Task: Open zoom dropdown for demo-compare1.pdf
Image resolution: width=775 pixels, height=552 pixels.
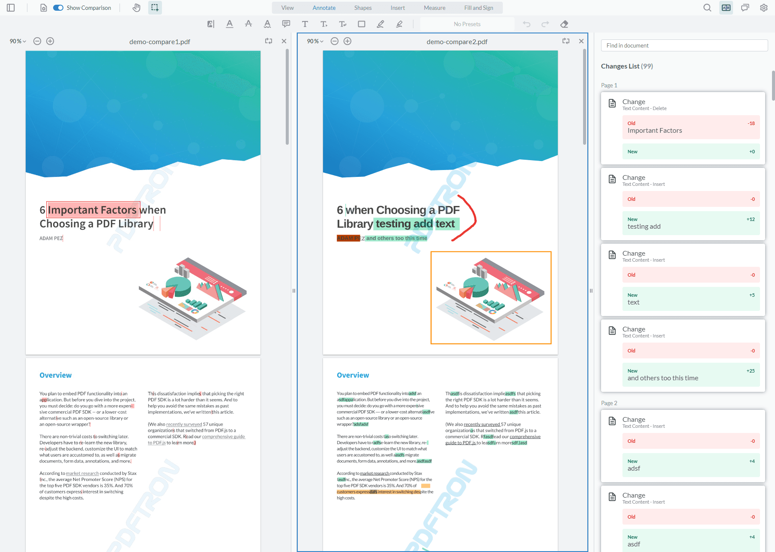Action: pos(18,41)
